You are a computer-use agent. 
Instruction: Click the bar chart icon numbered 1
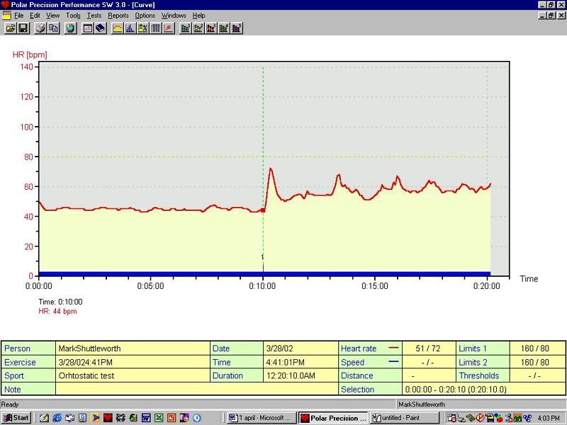(x=186, y=28)
